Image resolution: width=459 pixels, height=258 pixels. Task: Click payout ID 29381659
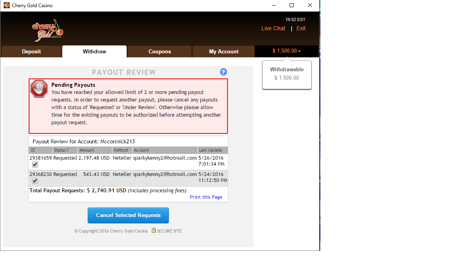[41, 158]
